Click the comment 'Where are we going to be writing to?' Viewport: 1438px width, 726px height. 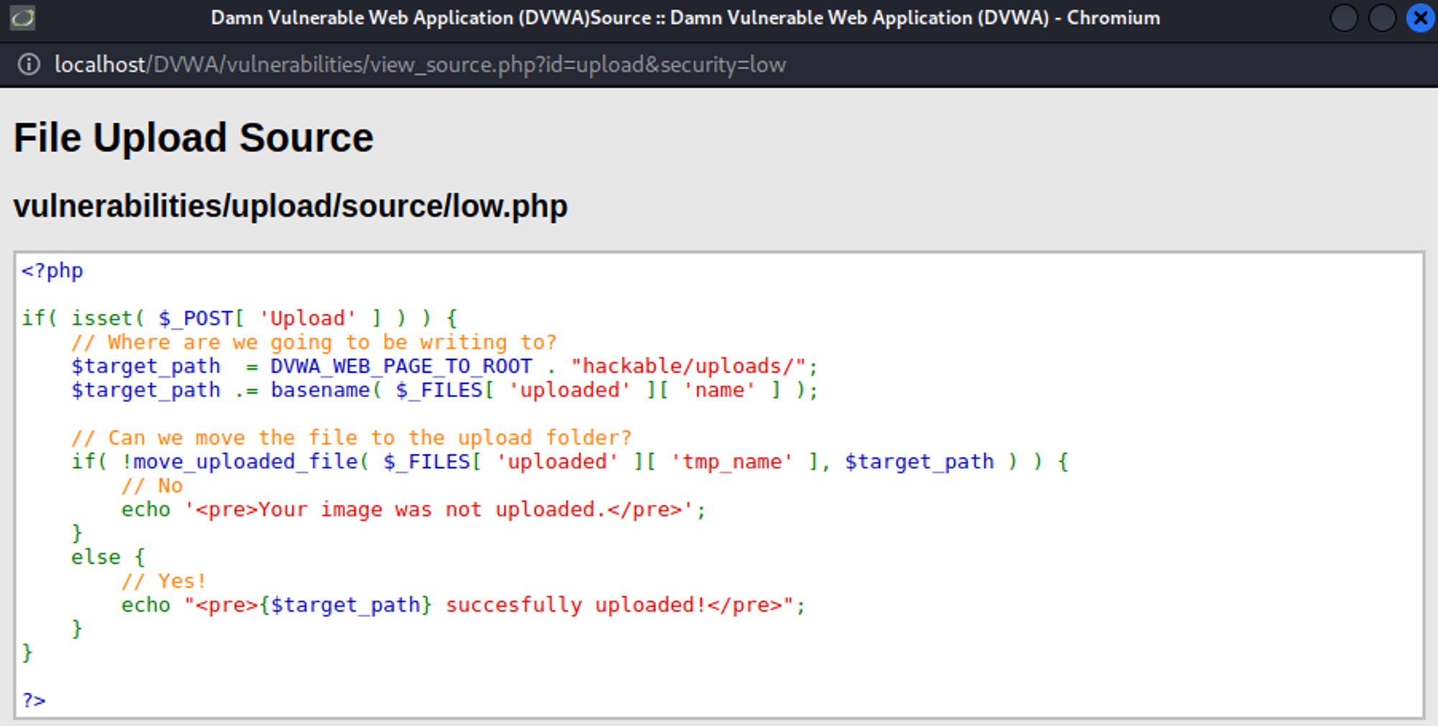313,342
